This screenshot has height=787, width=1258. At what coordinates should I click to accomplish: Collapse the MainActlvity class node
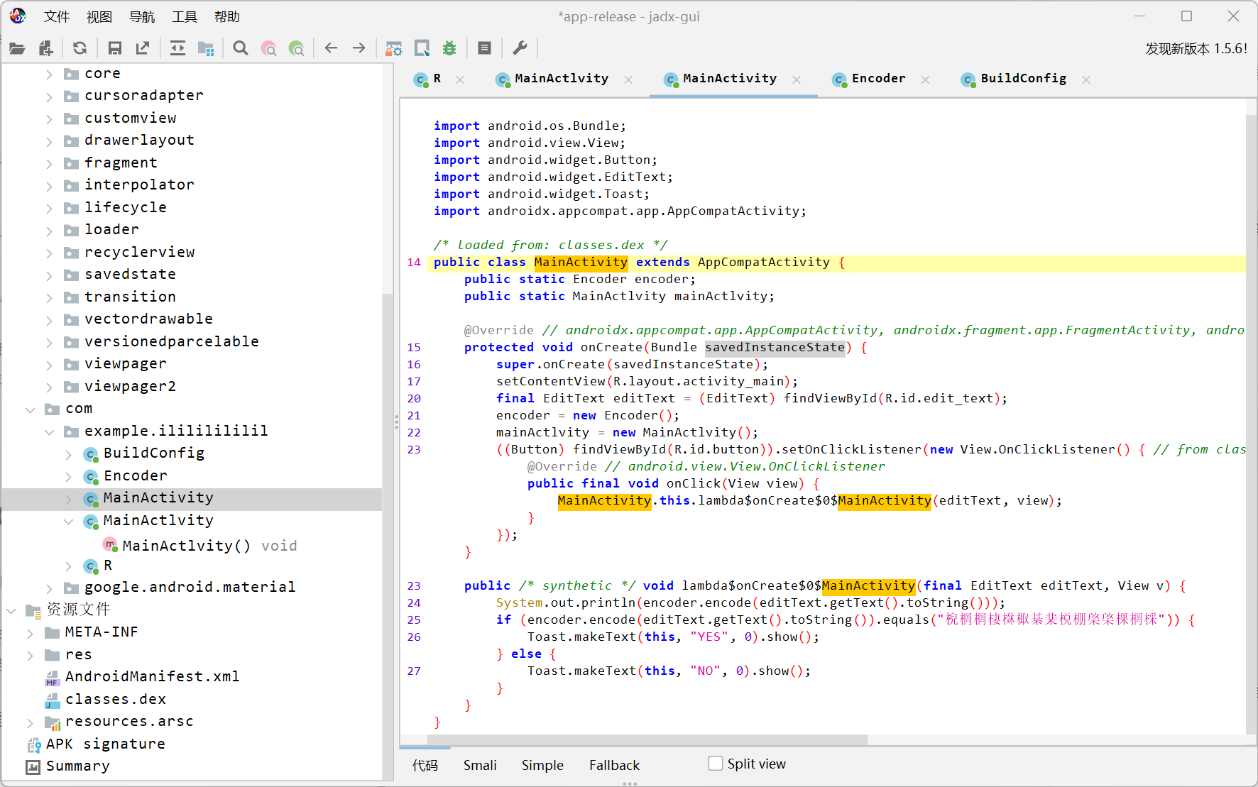68,521
